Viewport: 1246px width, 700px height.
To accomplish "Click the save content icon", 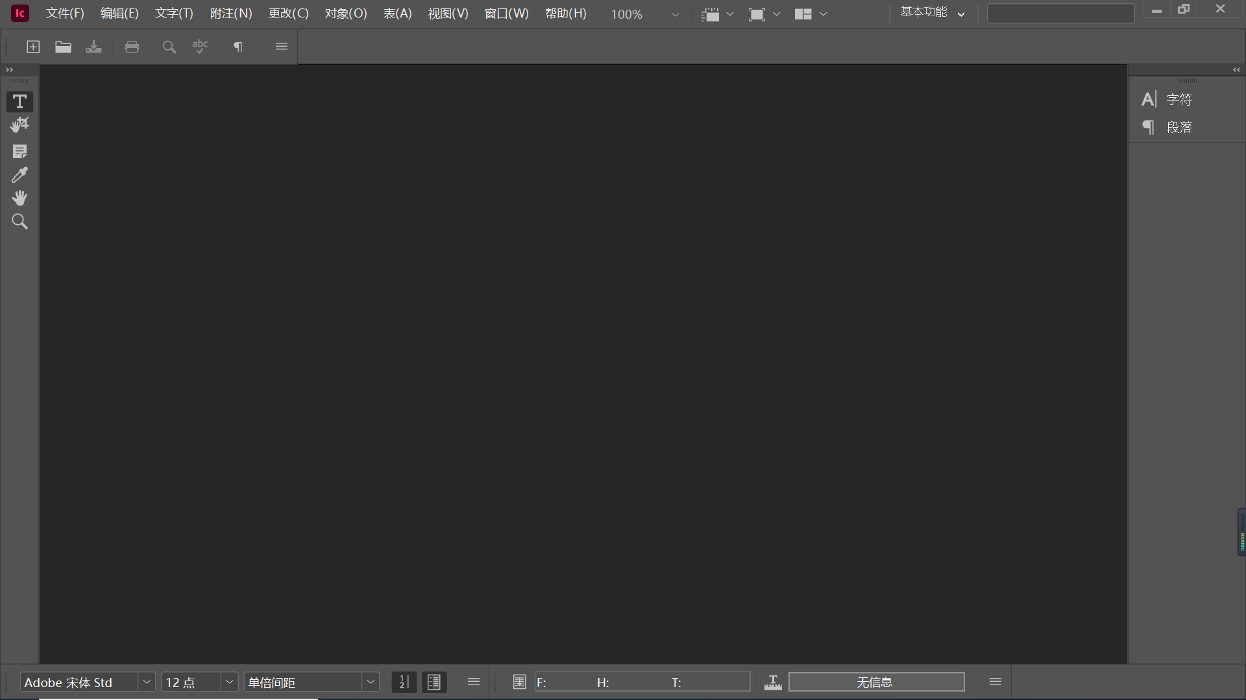I will coord(93,47).
